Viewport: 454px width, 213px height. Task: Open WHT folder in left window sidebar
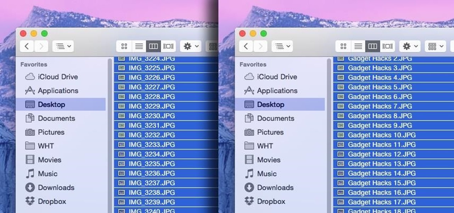pyautogui.click(x=61, y=146)
